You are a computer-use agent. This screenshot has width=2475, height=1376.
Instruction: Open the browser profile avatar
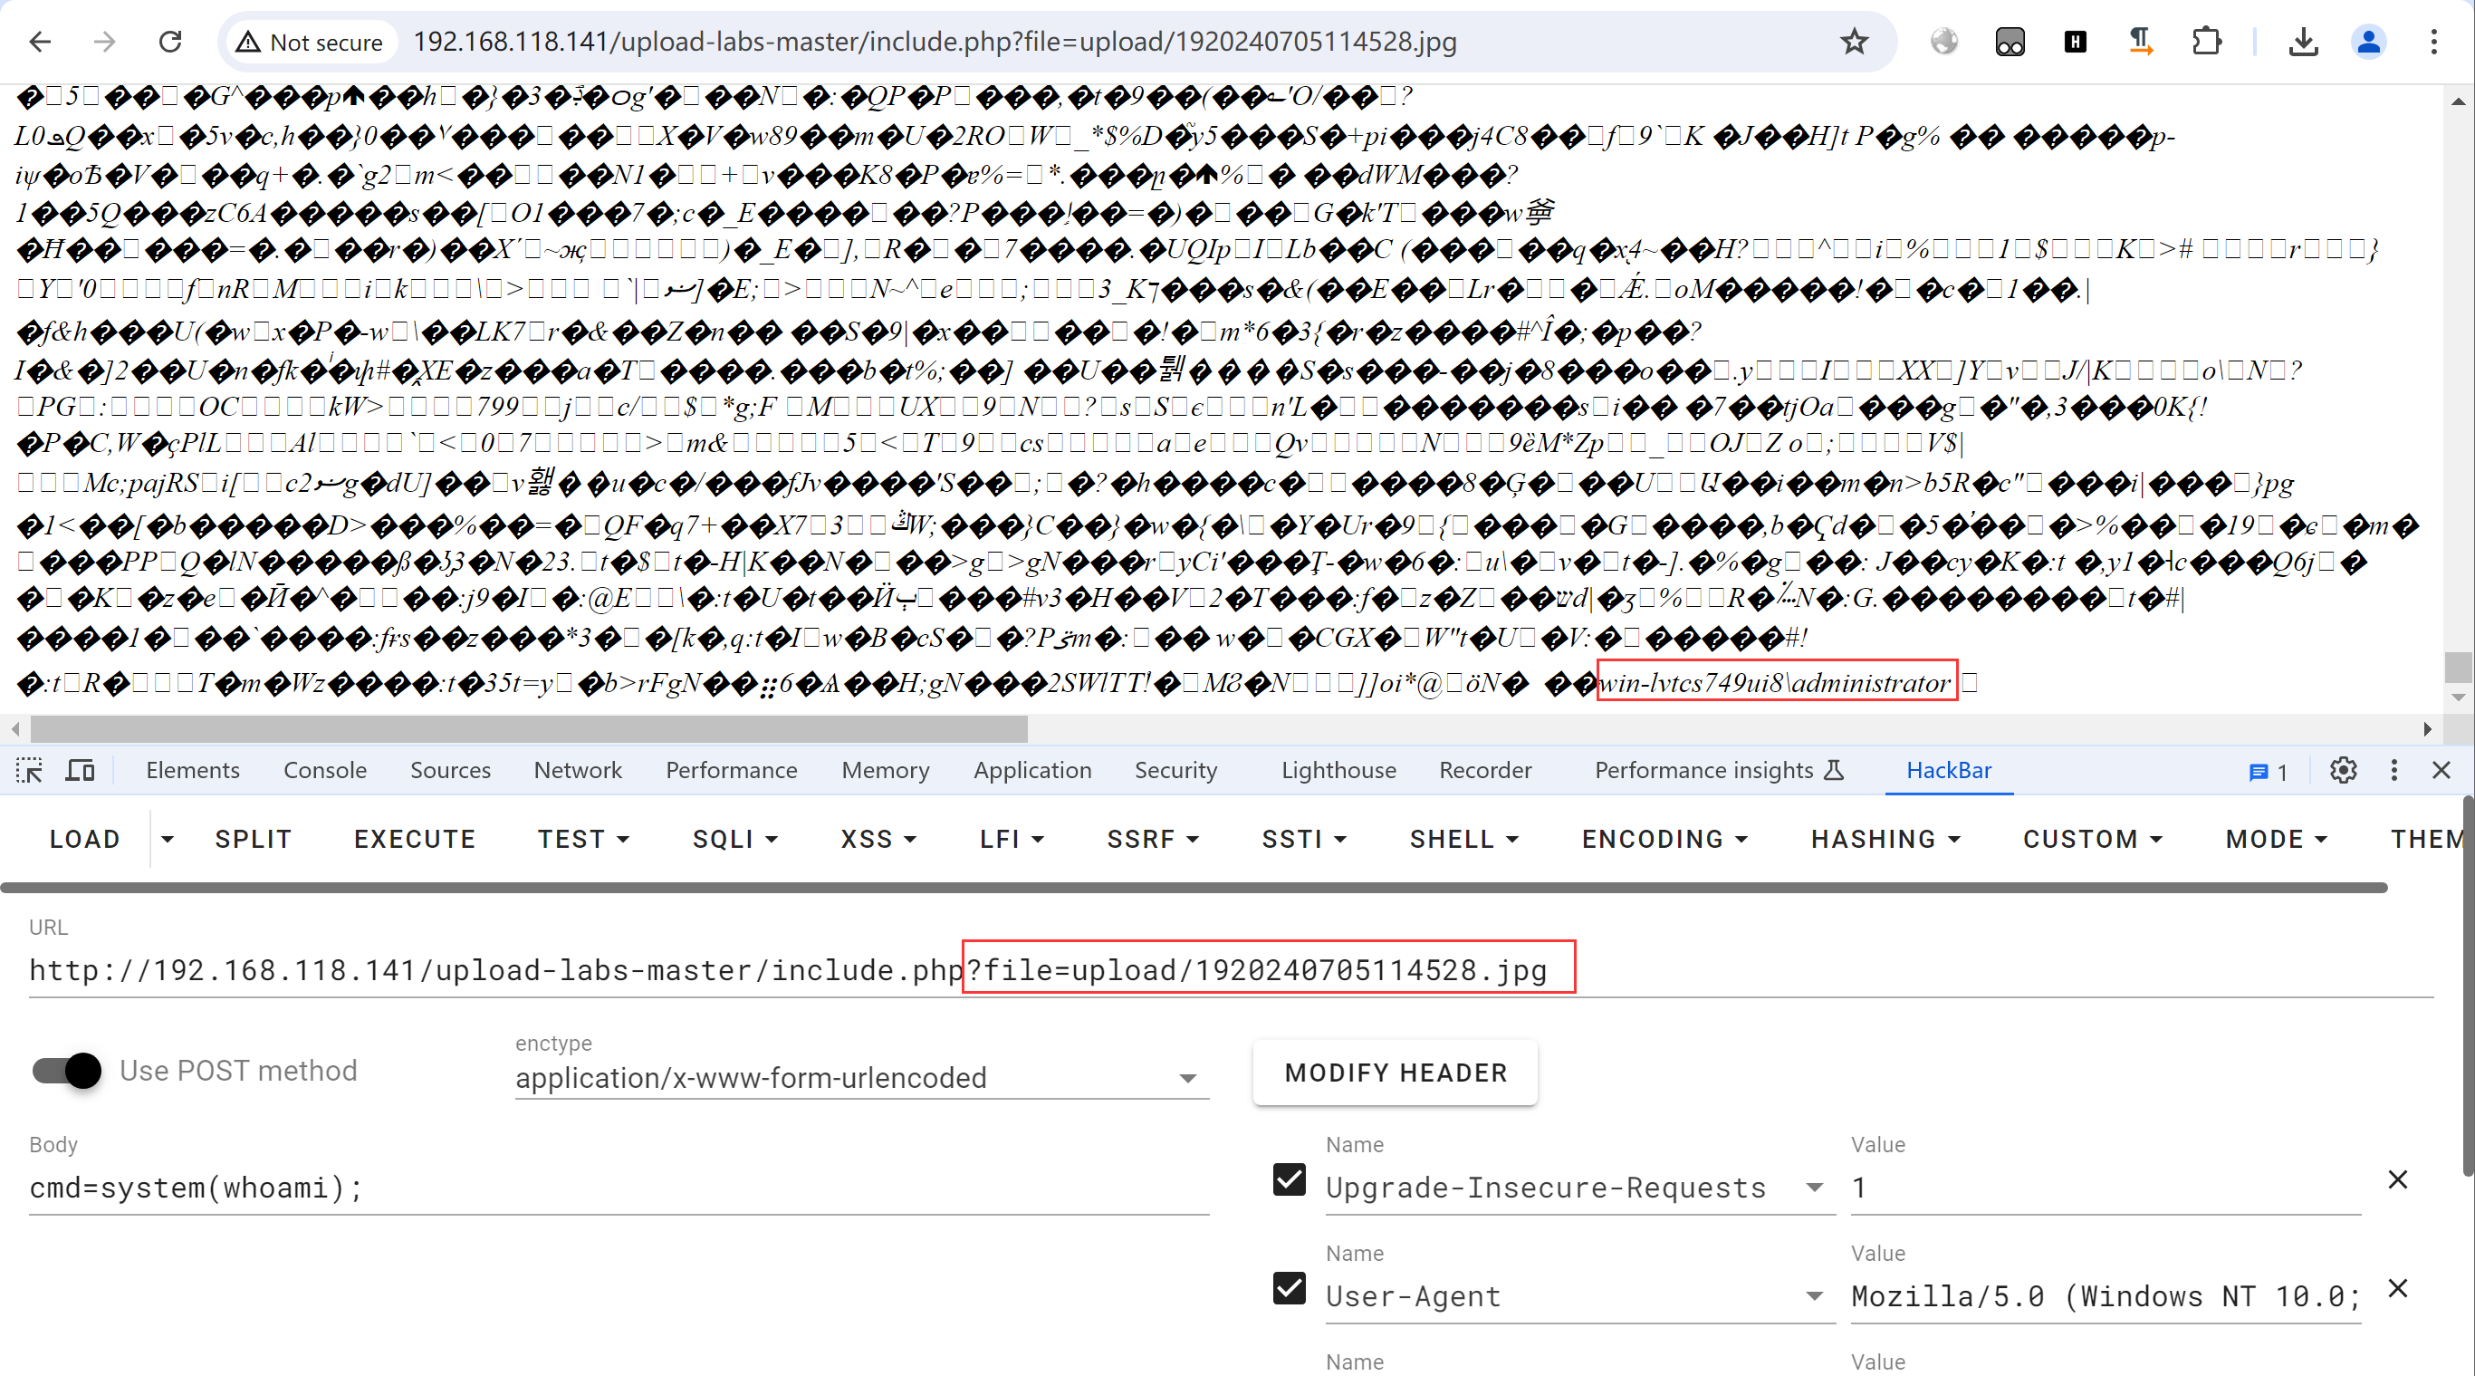(x=2368, y=42)
